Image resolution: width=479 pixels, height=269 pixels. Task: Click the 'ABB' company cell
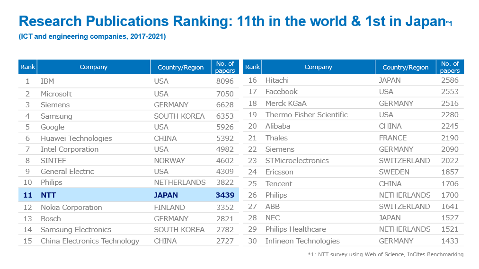point(273,207)
